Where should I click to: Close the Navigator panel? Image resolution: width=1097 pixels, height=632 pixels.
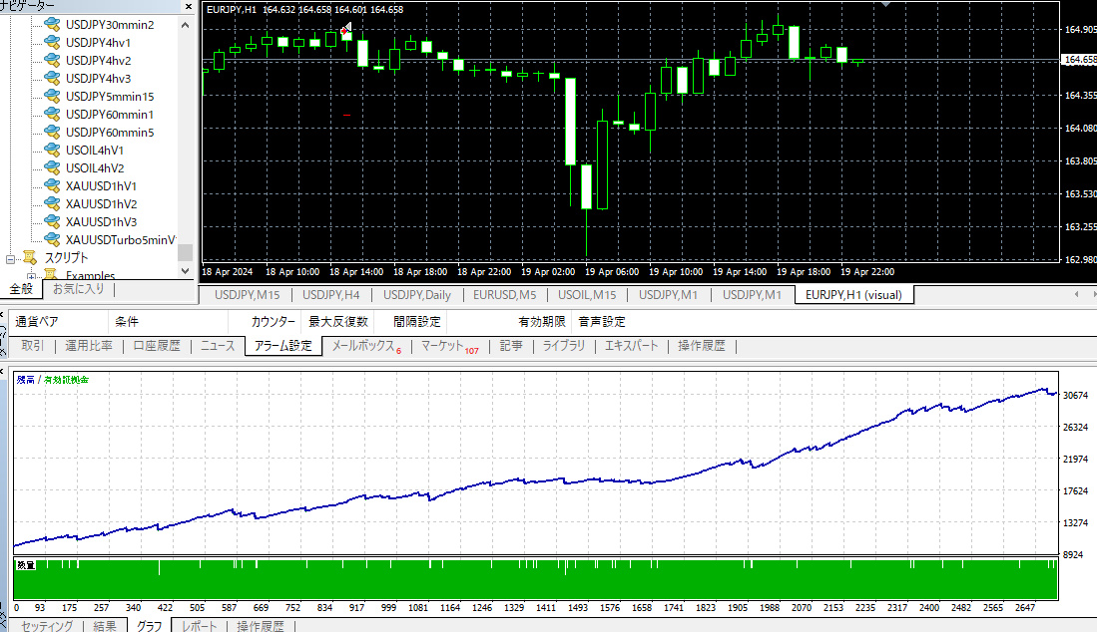pos(189,6)
